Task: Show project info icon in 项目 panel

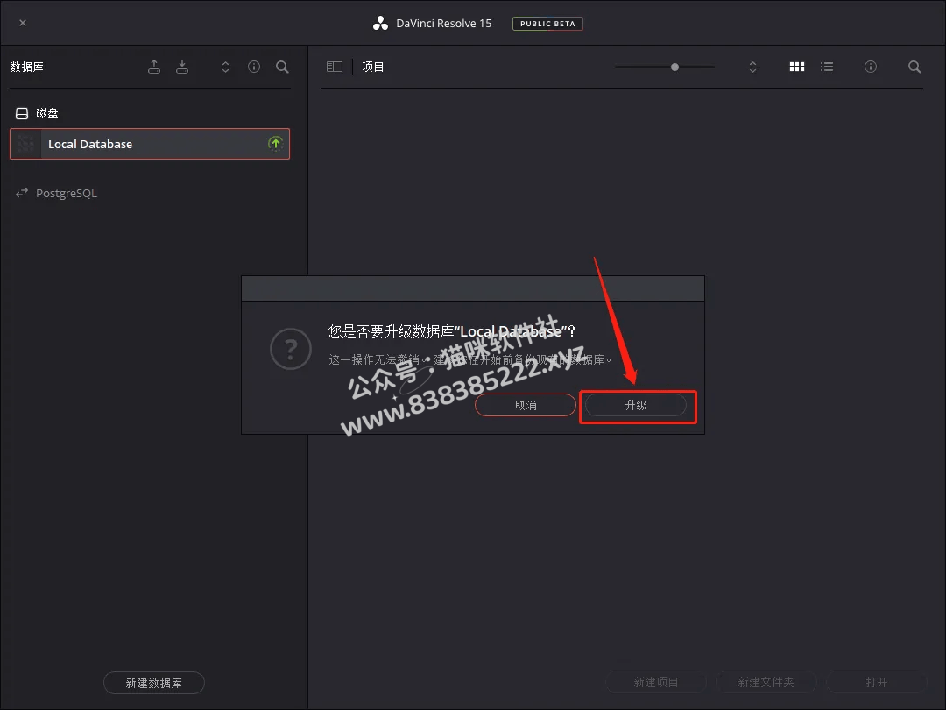Action: 870,67
